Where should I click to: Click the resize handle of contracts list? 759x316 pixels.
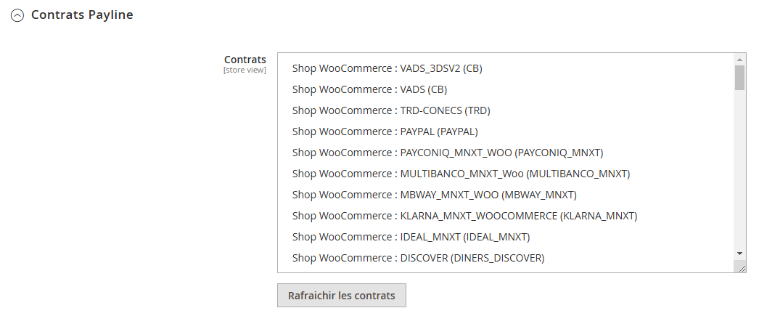coord(742,268)
